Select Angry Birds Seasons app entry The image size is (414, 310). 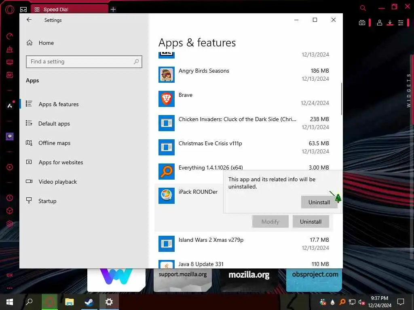coord(244,75)
